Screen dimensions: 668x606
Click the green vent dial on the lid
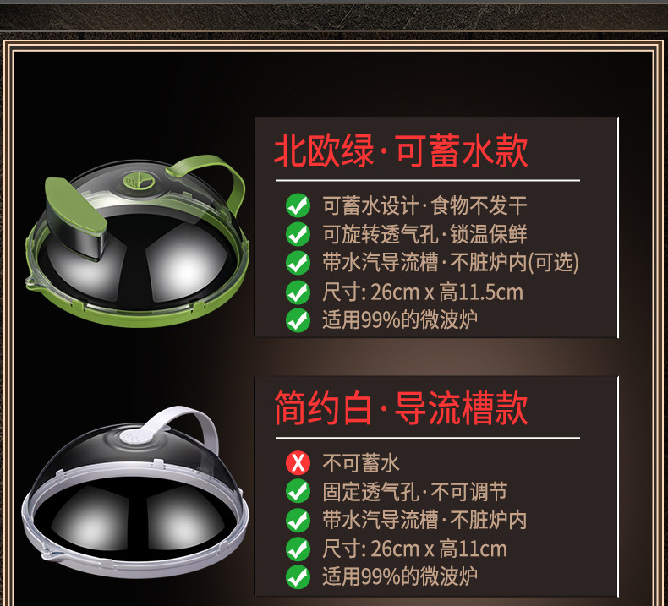click(139, 181)
